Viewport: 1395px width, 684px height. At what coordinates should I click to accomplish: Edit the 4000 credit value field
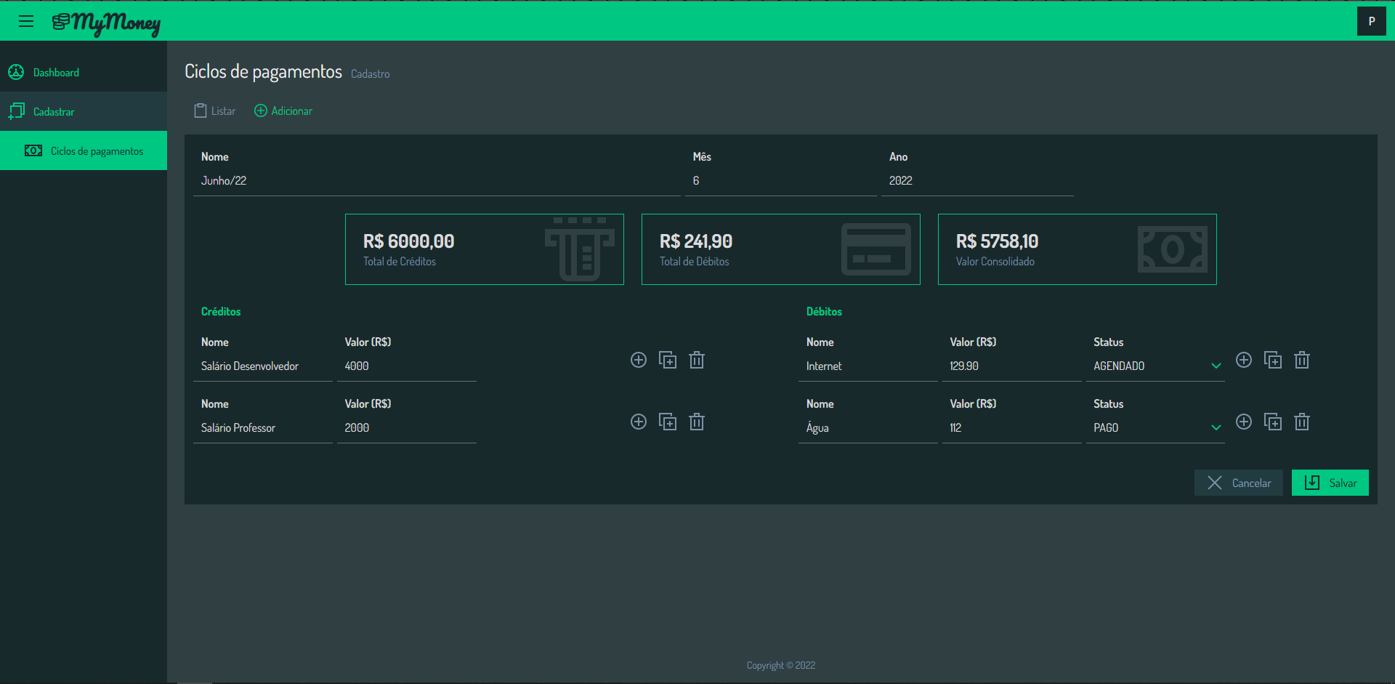click(407, 366)
